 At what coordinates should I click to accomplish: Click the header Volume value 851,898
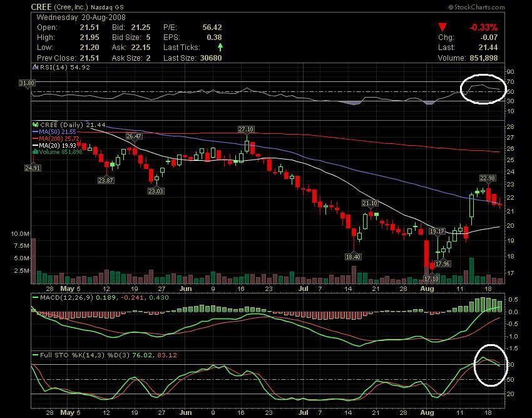tap(484, 58)
